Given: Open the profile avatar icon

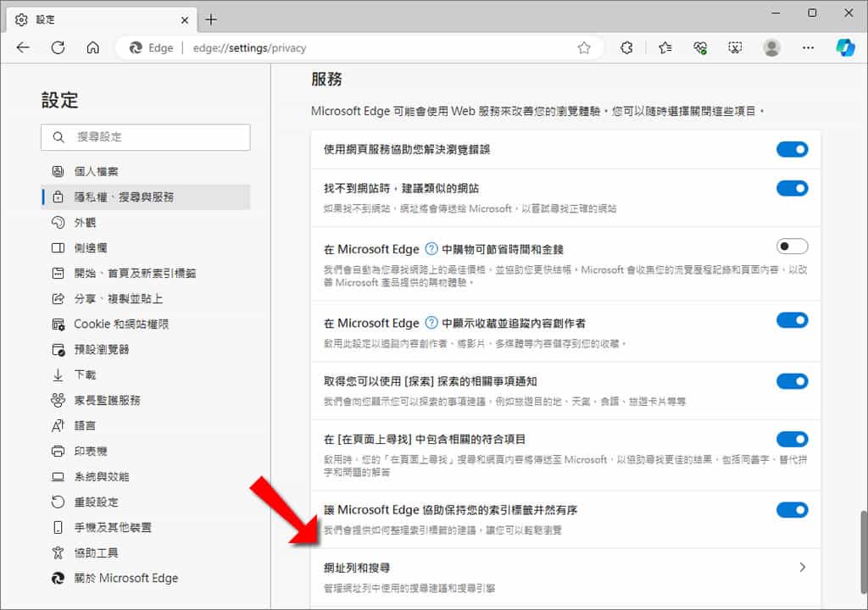Looking at the screenshot, I should (771, 47).
